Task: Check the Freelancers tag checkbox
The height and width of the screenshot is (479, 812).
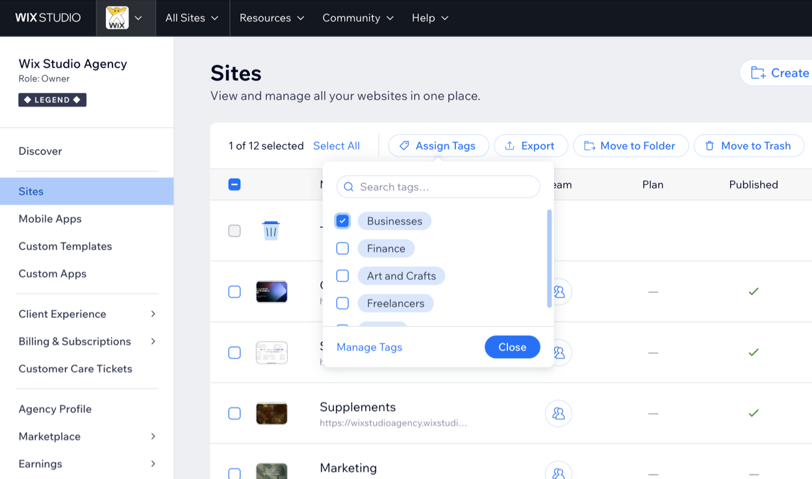Action: tap(342, 303)
